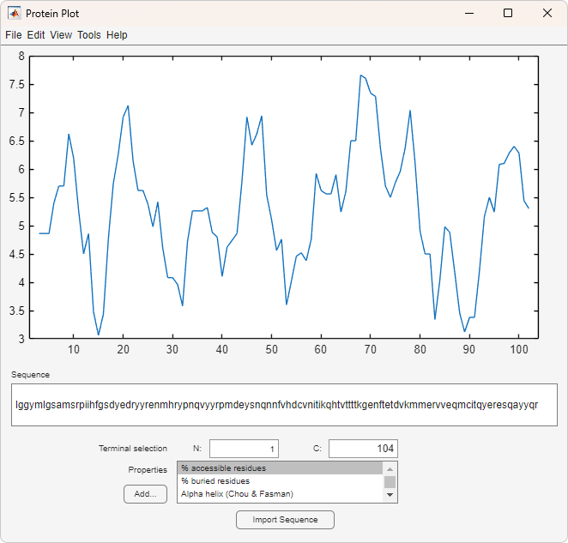Click inside the Sequence text field

coord(283,405)
